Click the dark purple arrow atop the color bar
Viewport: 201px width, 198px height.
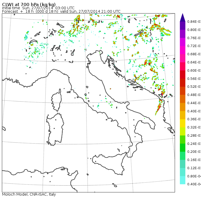[x=182, y=17]
